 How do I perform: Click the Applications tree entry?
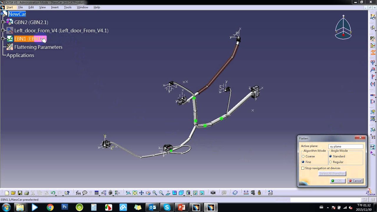(20, 55)
